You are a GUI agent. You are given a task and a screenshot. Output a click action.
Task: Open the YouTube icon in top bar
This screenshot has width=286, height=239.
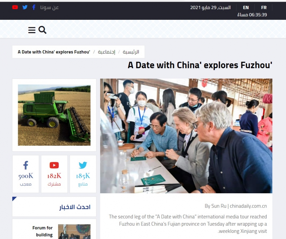pyautogui.click(x=15, y=7)
